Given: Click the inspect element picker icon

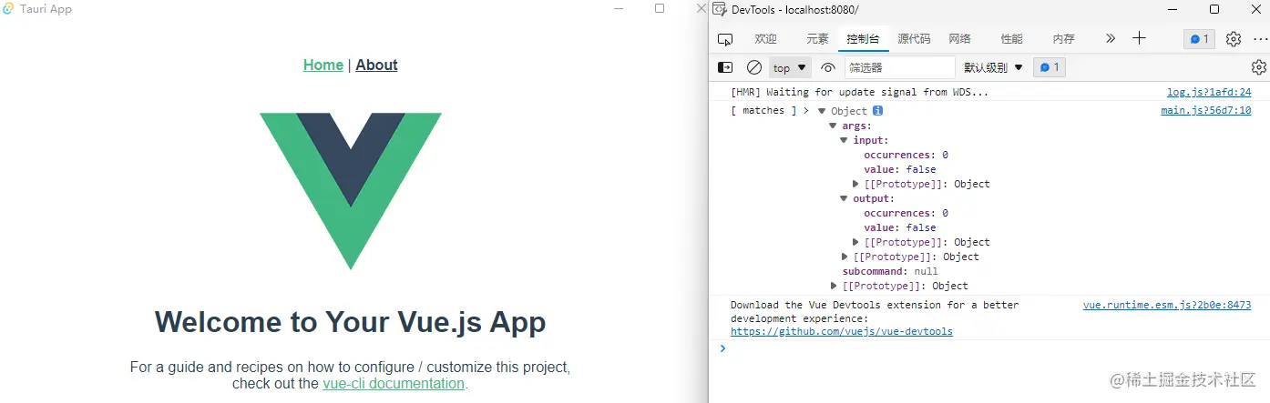Looking at the screenshot, I should coord(725,39).
